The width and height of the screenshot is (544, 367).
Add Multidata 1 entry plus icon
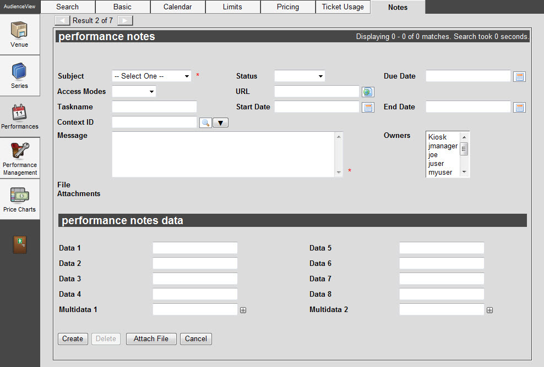[243, 310]
